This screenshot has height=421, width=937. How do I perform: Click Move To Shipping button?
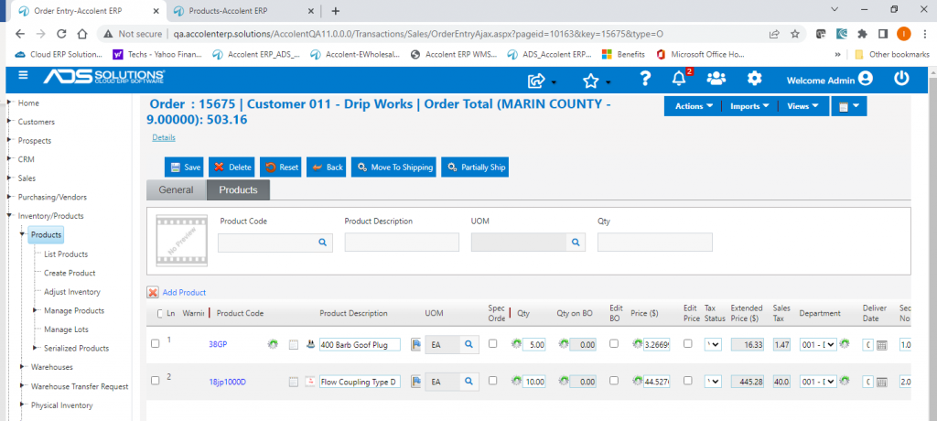pyautogui.click(x=393, y=167)
